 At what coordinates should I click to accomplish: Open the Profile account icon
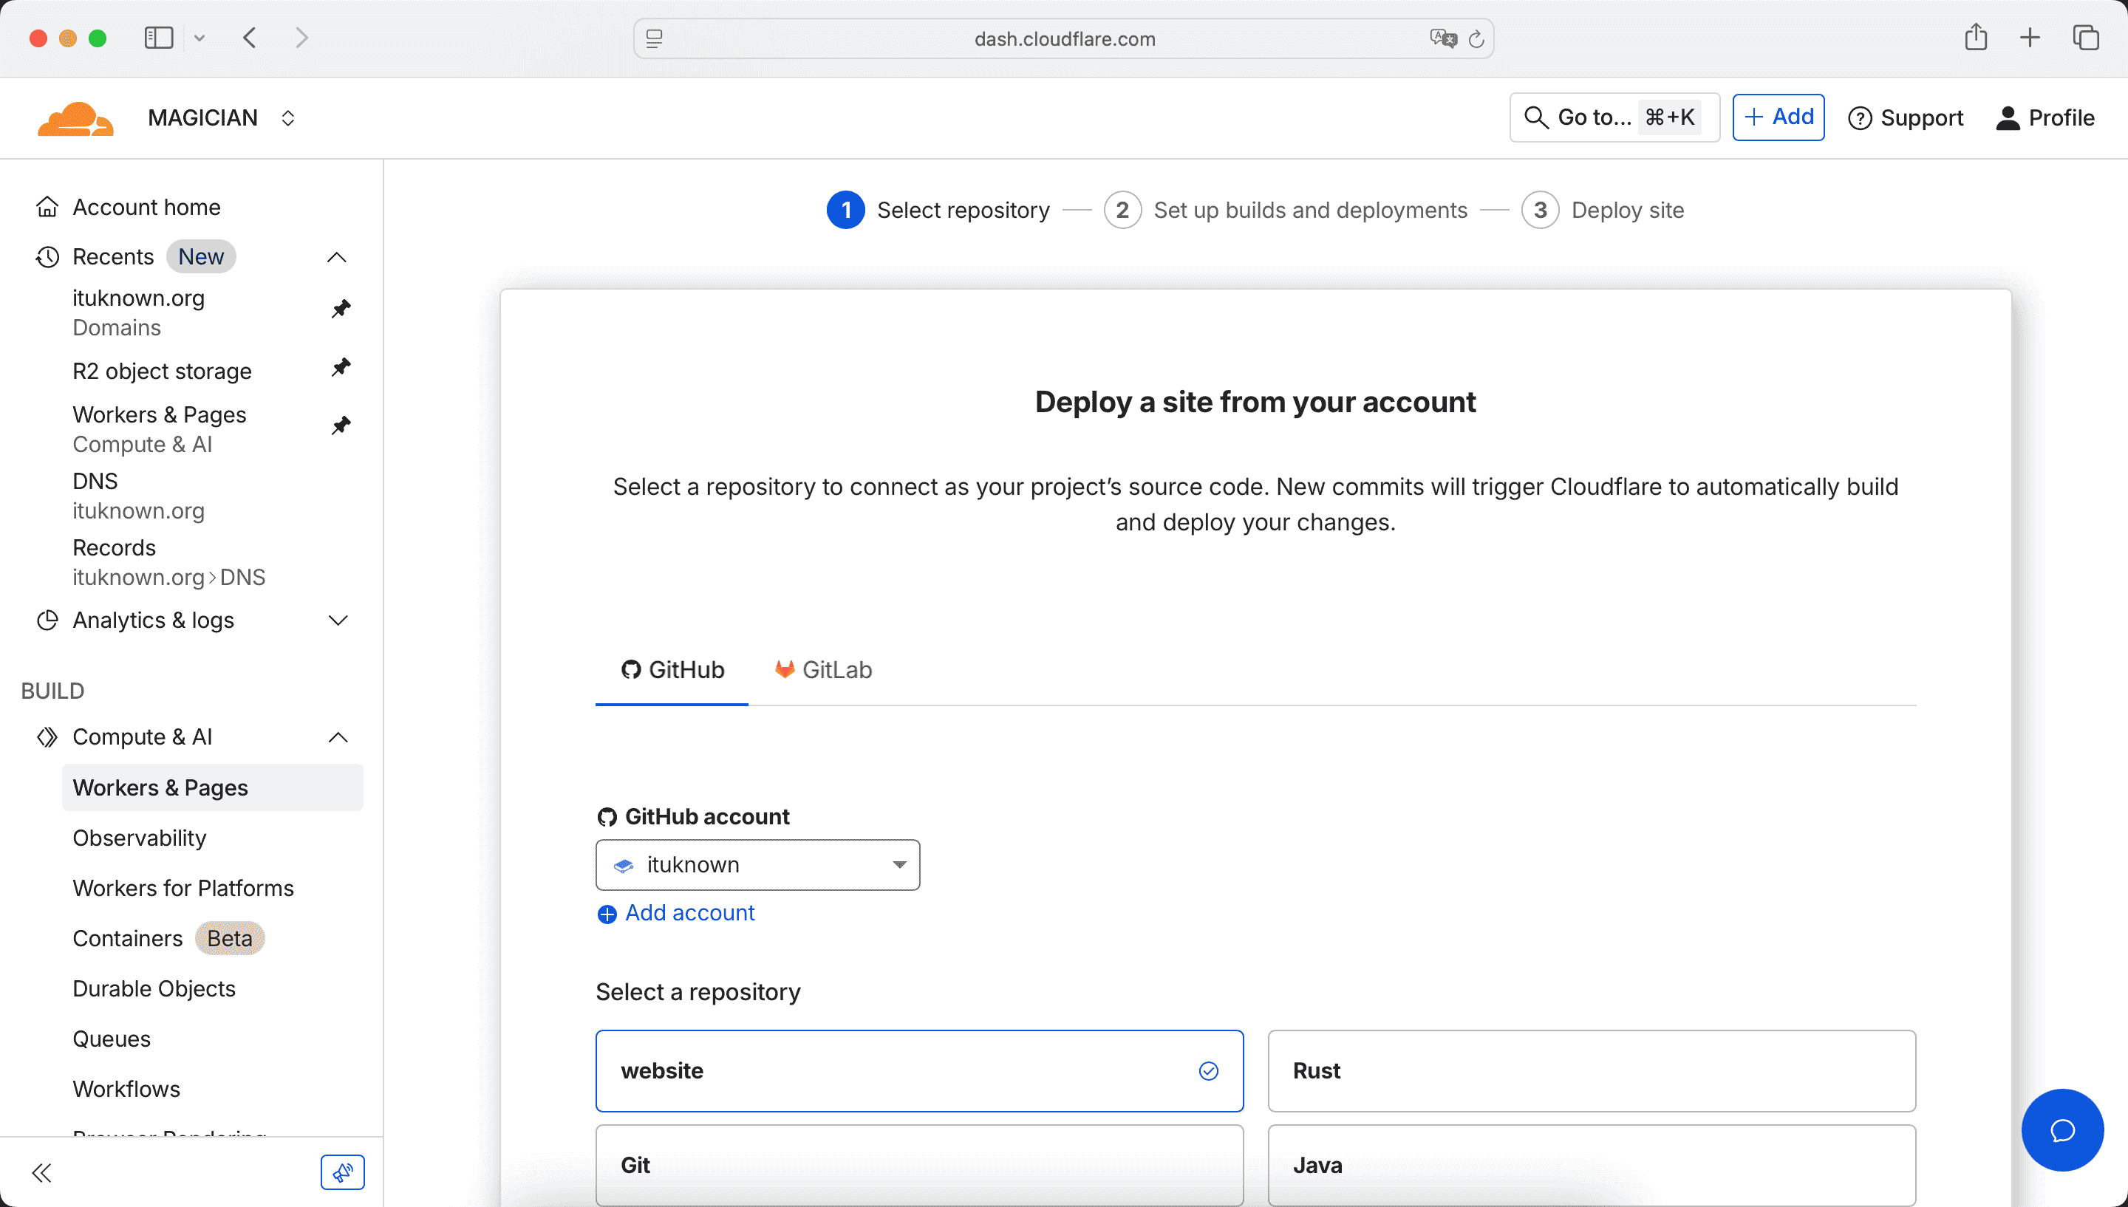click(x=2008, y=117)
